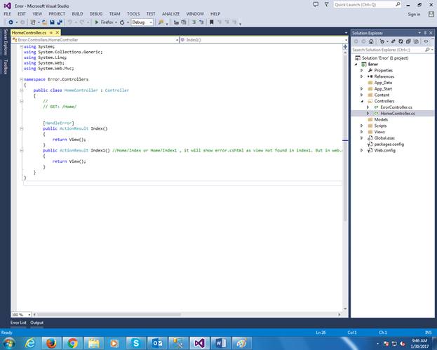Click the Navigate Backward toolbar icon

click(11, 22)
